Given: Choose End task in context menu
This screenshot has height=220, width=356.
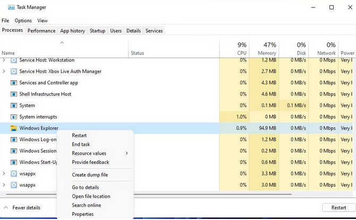Looking at the screenshot, I should (81, 144).
